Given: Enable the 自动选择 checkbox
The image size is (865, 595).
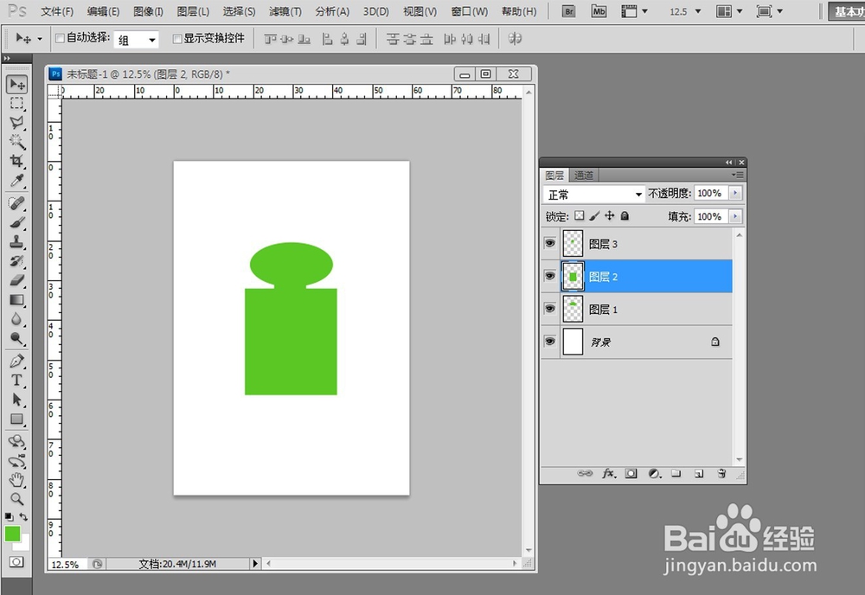Looking at the screenshot, I should (61, 39).
